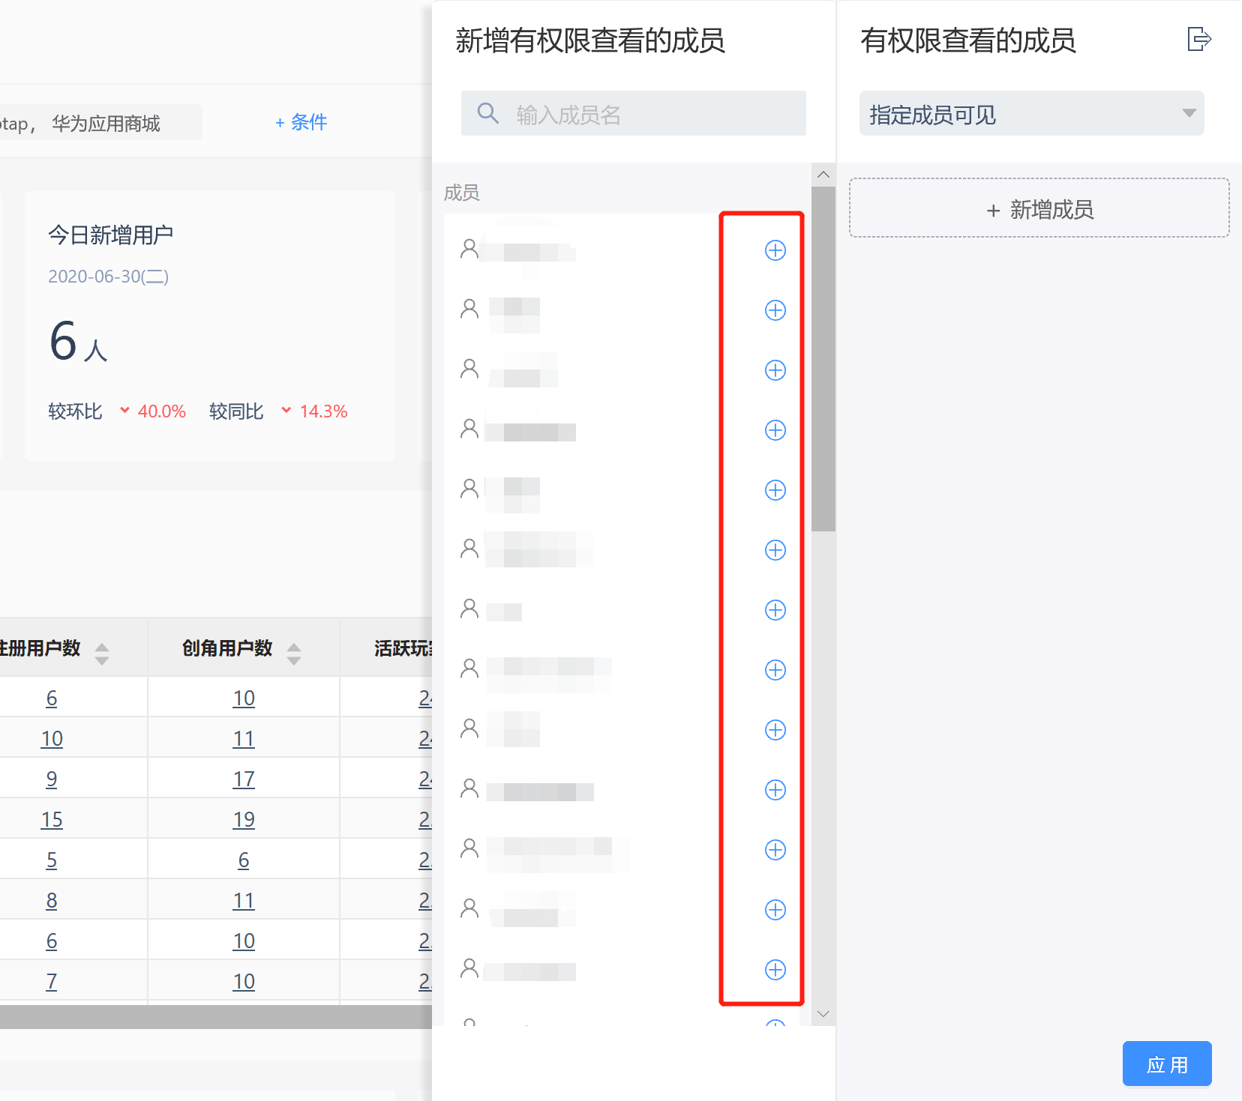Click the search magnifier icon
Viewport: 1242px width, 1101px height.
point(488,113)
